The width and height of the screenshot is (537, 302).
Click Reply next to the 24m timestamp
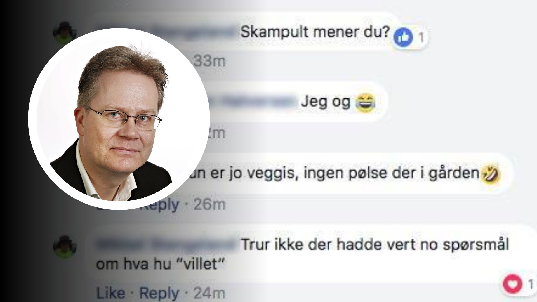tap(159, 293)
